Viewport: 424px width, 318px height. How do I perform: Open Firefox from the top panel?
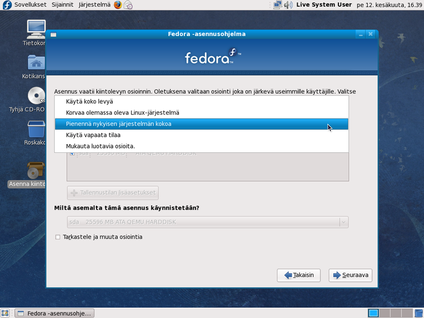point(118,5)
